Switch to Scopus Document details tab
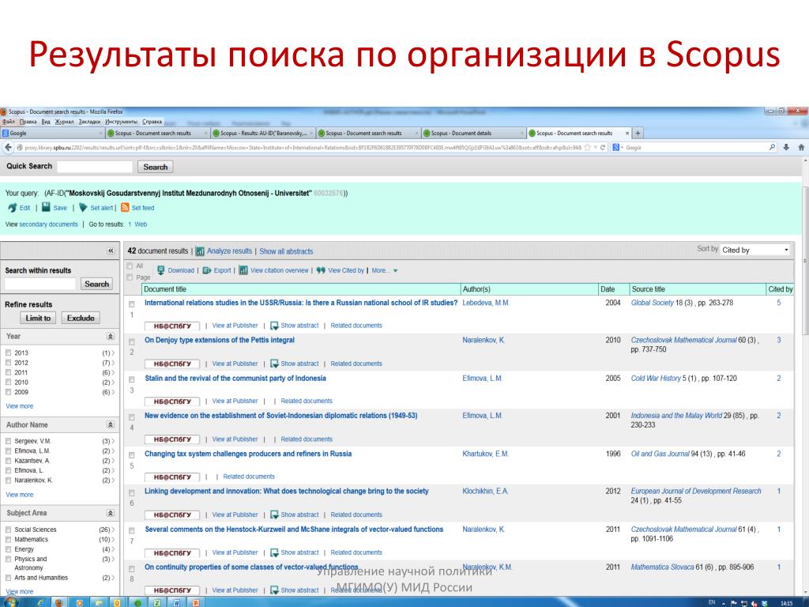Image resolution: width=809 pixels, height=607 pixels. (473, 133)
